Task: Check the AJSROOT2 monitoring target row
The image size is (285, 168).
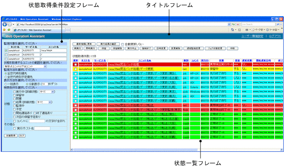Action: [6, 55]
